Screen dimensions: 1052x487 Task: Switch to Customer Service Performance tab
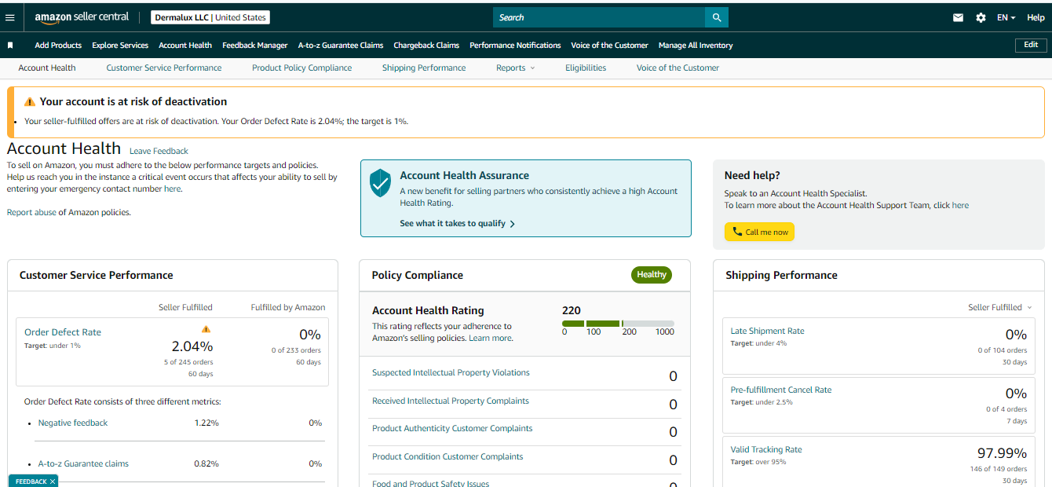[164, 68]
